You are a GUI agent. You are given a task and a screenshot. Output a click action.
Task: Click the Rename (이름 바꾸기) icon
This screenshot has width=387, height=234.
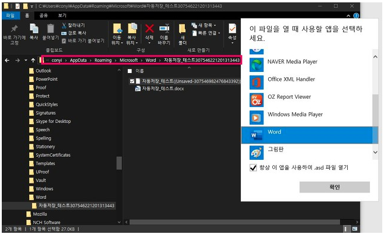pyautogui.click(x=164, y=29)
